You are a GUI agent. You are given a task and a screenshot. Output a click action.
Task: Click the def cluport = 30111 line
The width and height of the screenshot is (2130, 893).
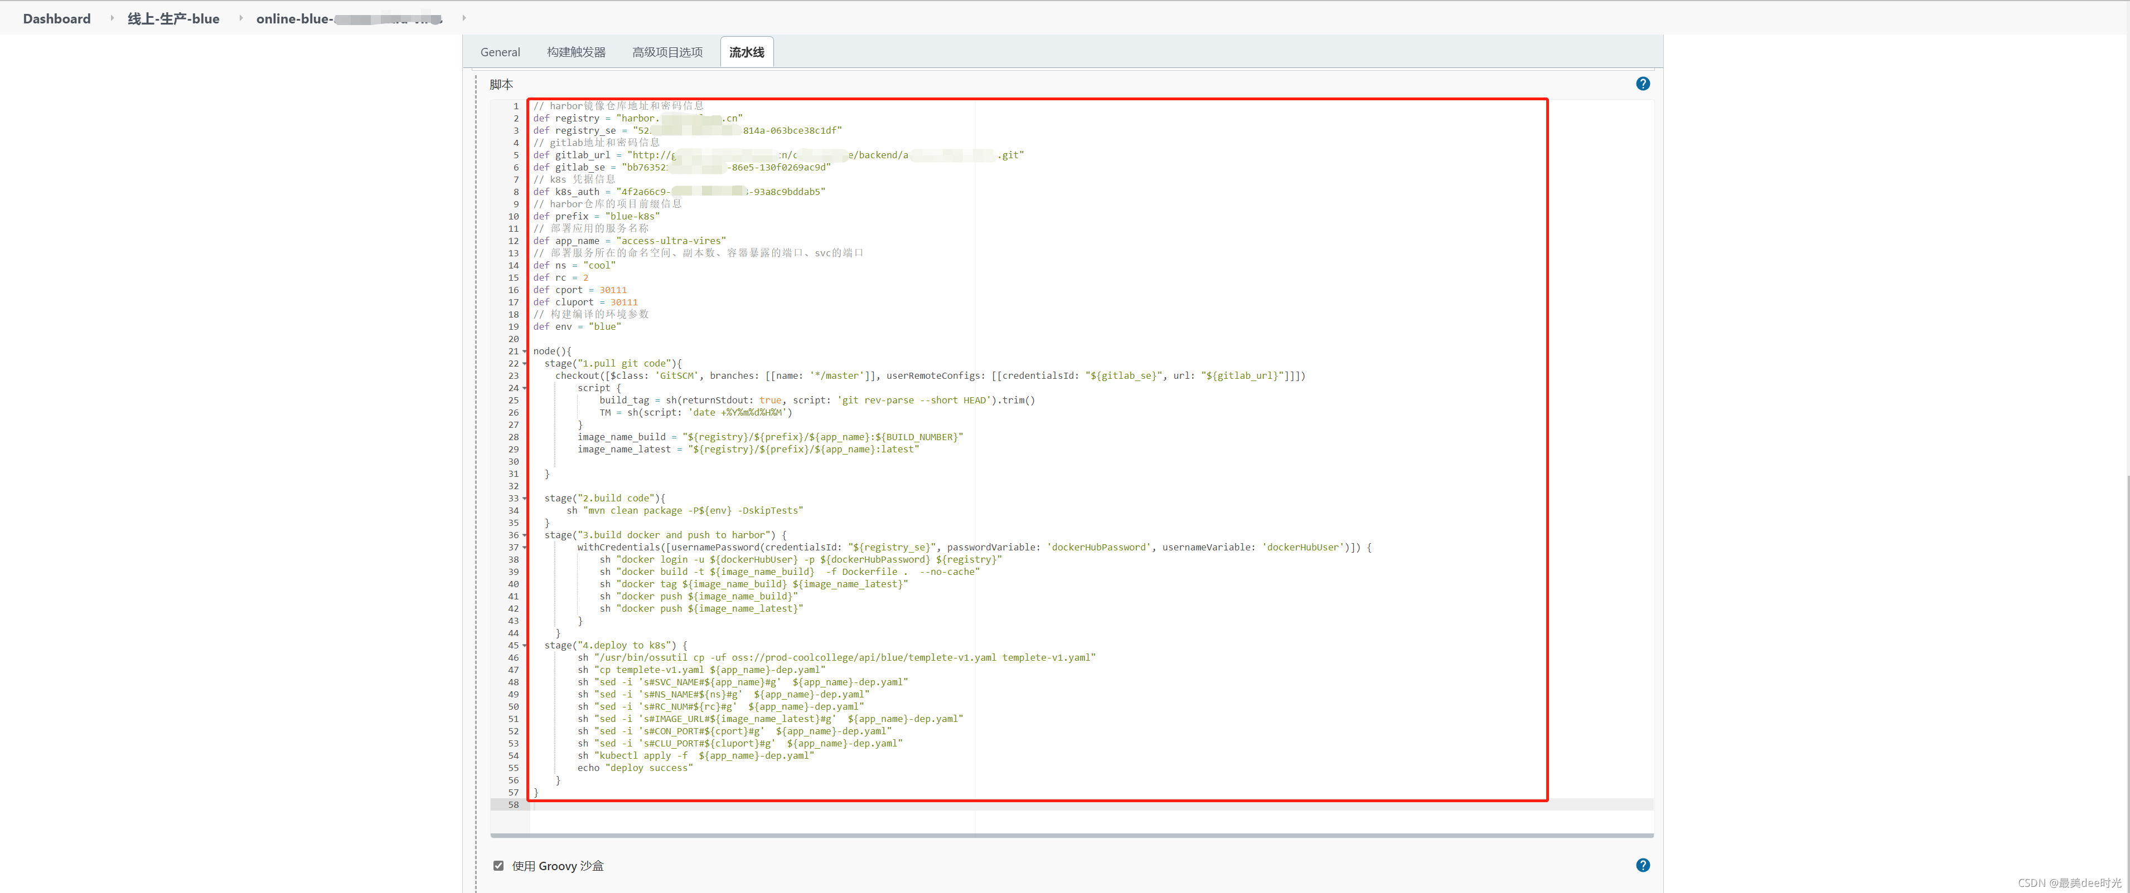585,302
